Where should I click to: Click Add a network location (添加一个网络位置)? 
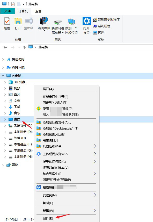[71, 26]
